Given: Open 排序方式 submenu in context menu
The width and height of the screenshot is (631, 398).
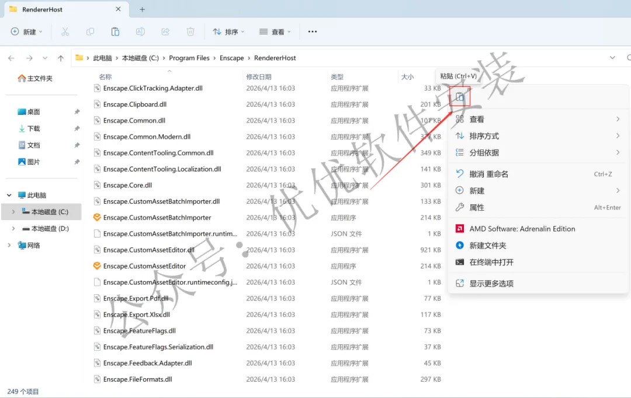Looking at the screenshot, I should pyautogui.click(x=538, y=137).
